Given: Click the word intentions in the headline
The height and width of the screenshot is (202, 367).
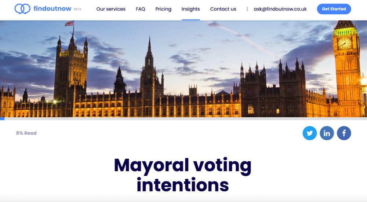Looking at the screenshot, I should (x=182, y=185).
